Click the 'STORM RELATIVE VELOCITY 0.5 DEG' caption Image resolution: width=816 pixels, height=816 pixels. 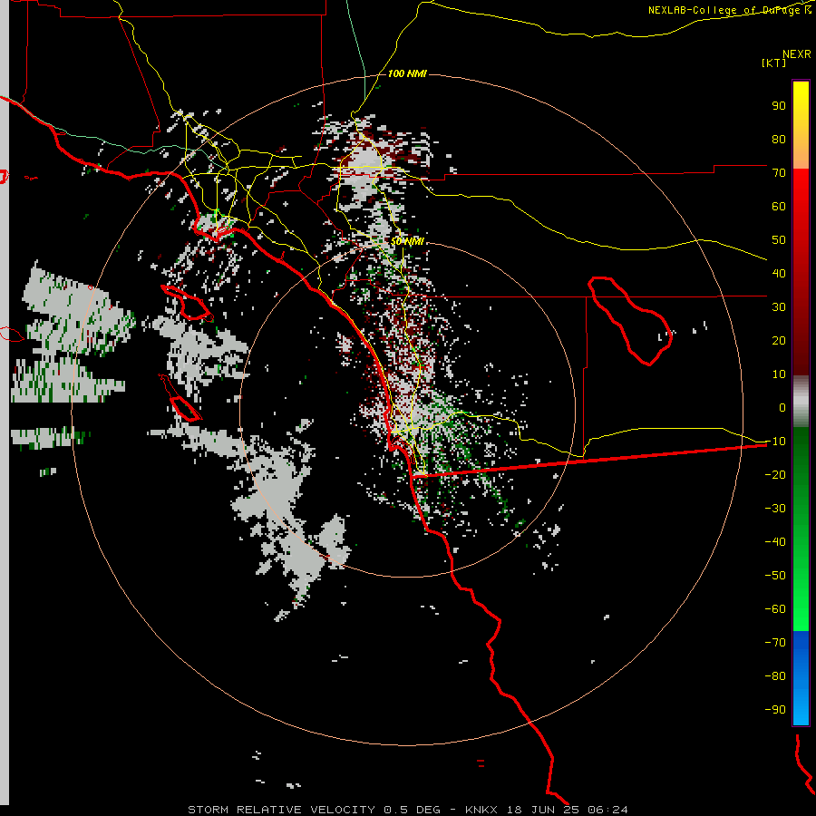pos(314,810)
